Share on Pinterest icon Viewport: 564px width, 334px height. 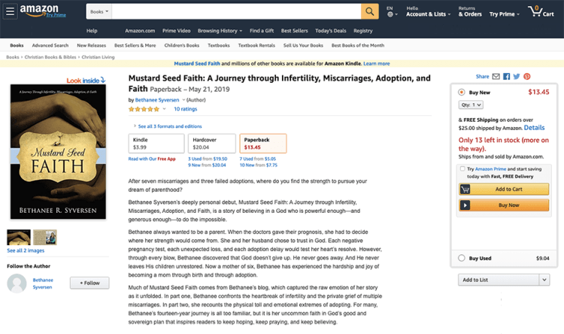[527, 77]
